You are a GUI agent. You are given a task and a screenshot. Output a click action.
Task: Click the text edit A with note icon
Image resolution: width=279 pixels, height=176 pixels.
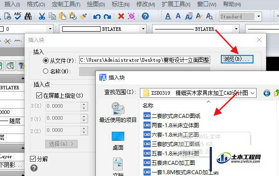click(x=189, y=16)
